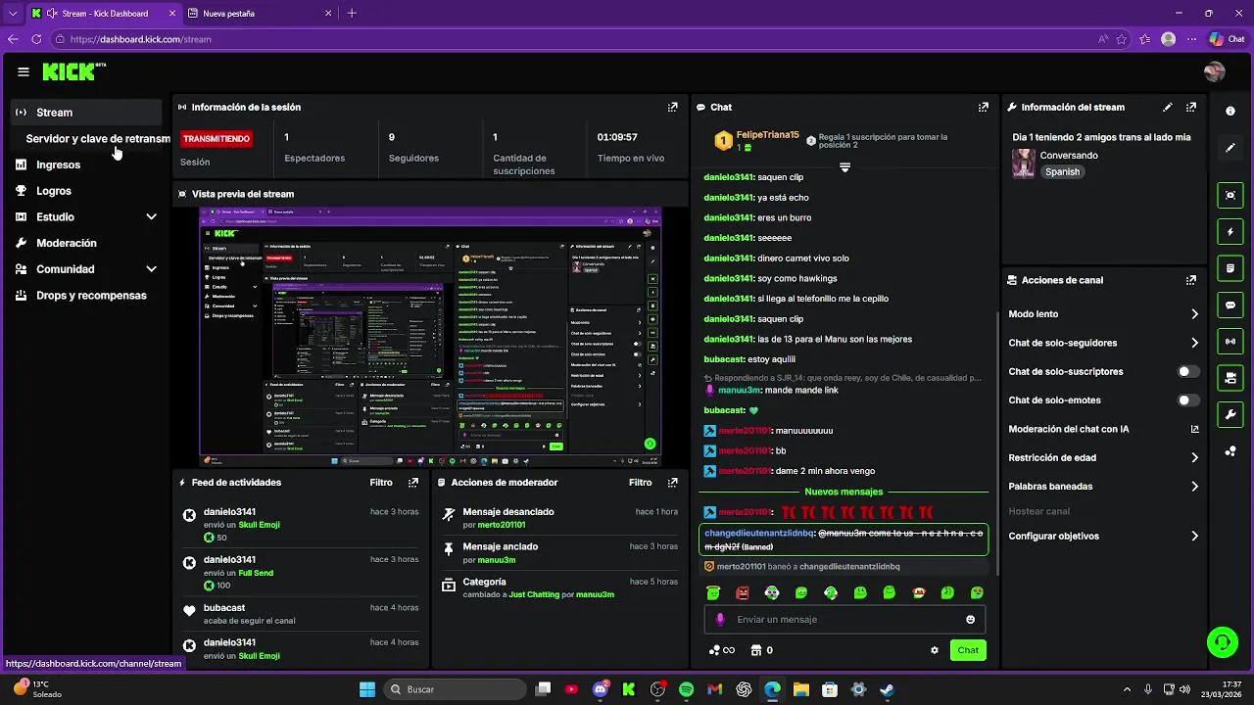Image resolution: width=1254 pixels, height=705 pixels.
Task: Open the hamburger menu next to Kick logo
Action: point(24,71)
